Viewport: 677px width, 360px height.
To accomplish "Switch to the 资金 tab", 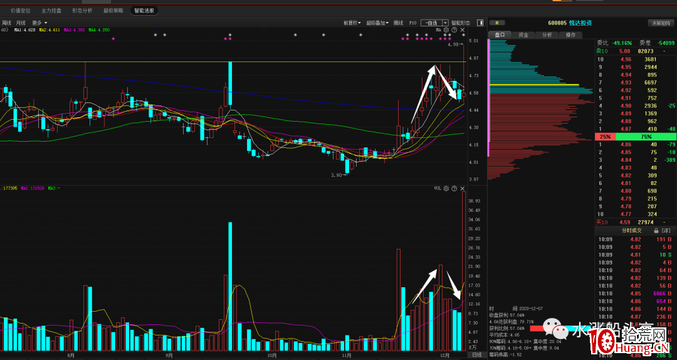I will pyautogui.click(x=523, y=35).
